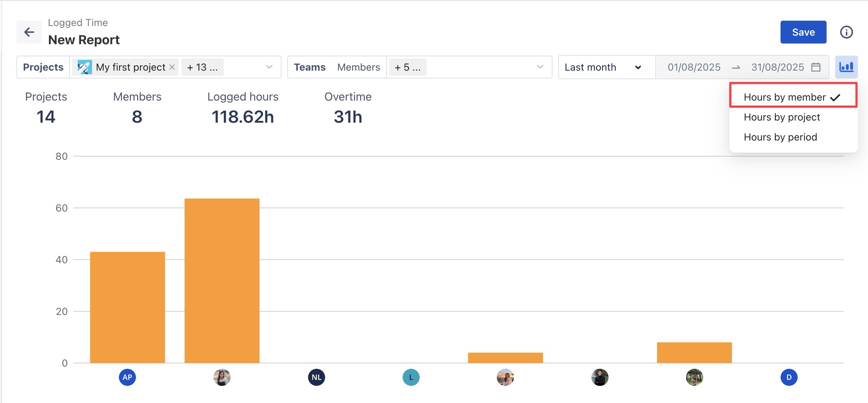Expand the Teams Members dropdown
Screen dimensions: 868x403
pyautogui.click(x=540, y=67)
